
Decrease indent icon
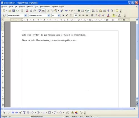click(x=100, y=15)
